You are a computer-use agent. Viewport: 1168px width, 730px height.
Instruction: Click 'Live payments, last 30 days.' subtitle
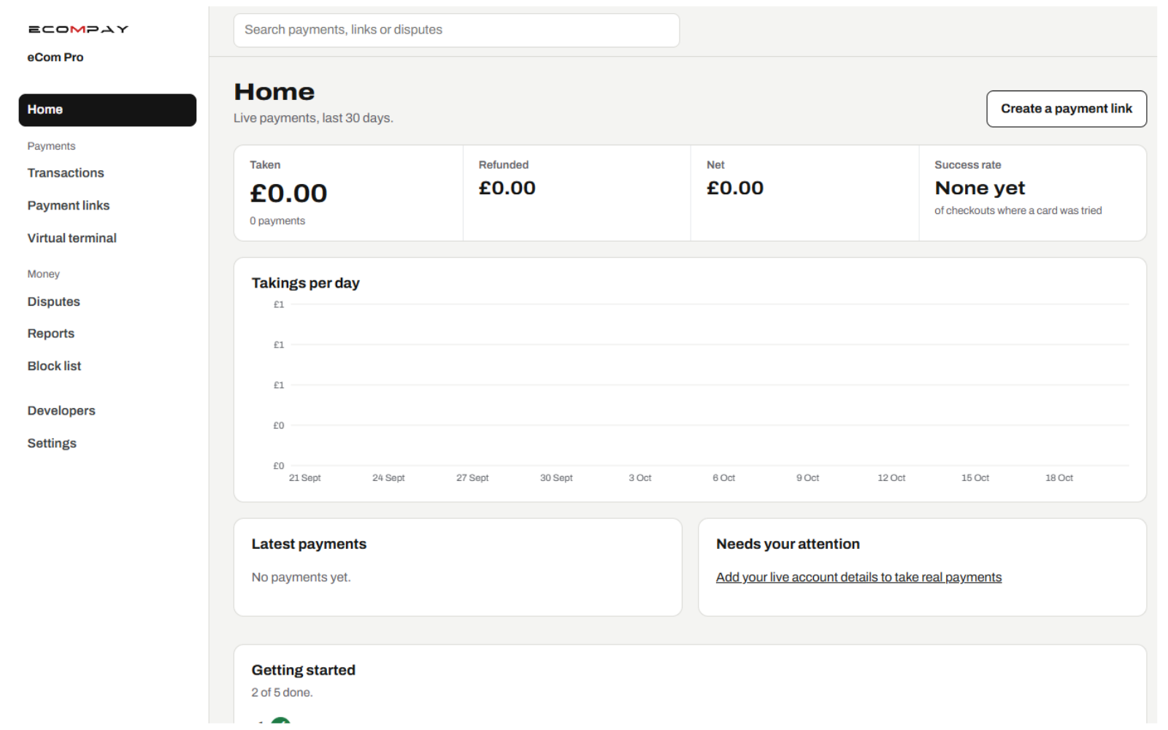tap(313, 118)
